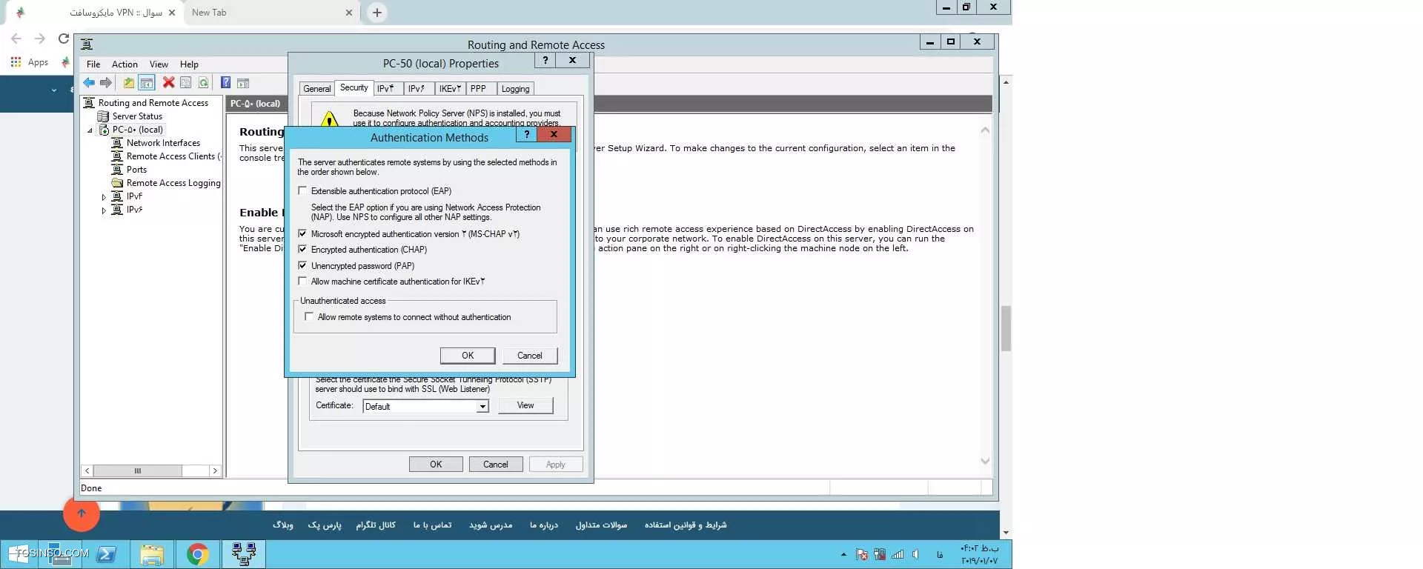1423x569 pixels.
Task: Click the سوالات متداول footer link
Action: 601,525
